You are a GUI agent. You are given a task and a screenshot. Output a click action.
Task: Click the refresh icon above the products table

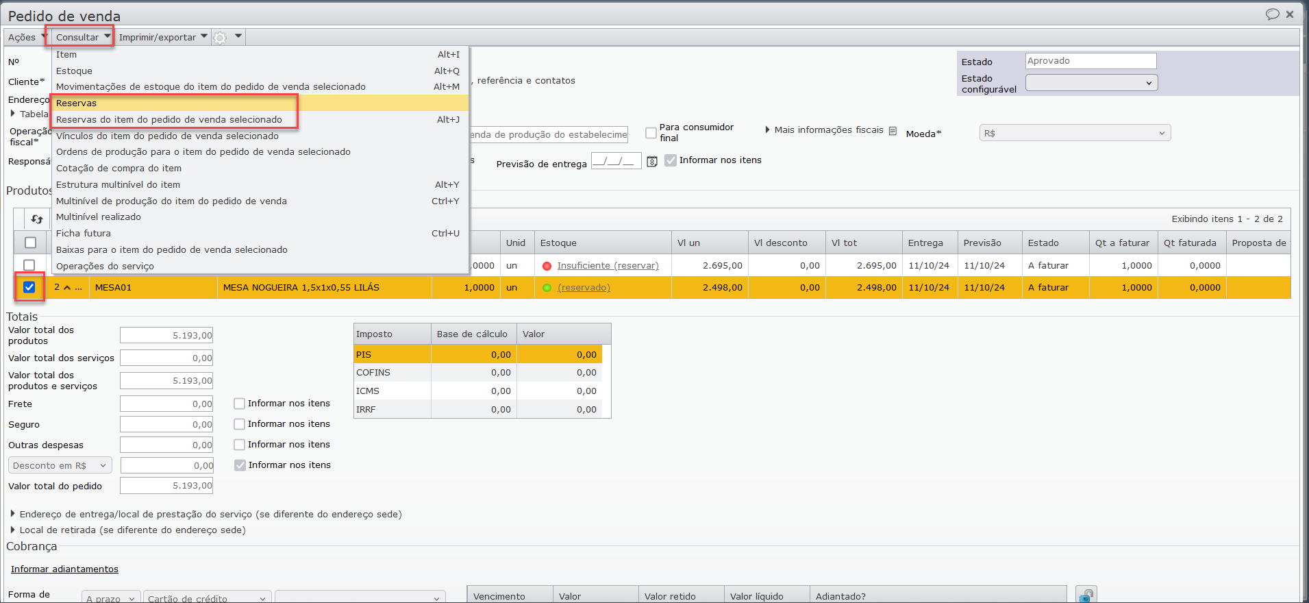pos(37,219)
